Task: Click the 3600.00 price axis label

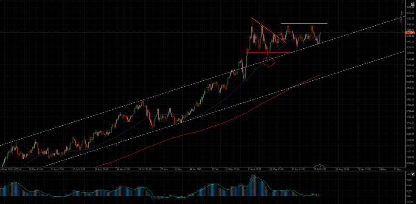Action: point(410,7)
